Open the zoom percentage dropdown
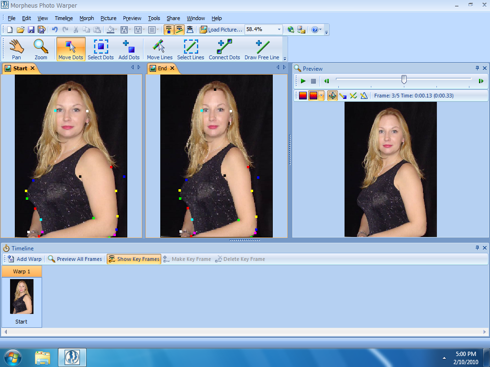490x367 pixels. tap(279, 30)
